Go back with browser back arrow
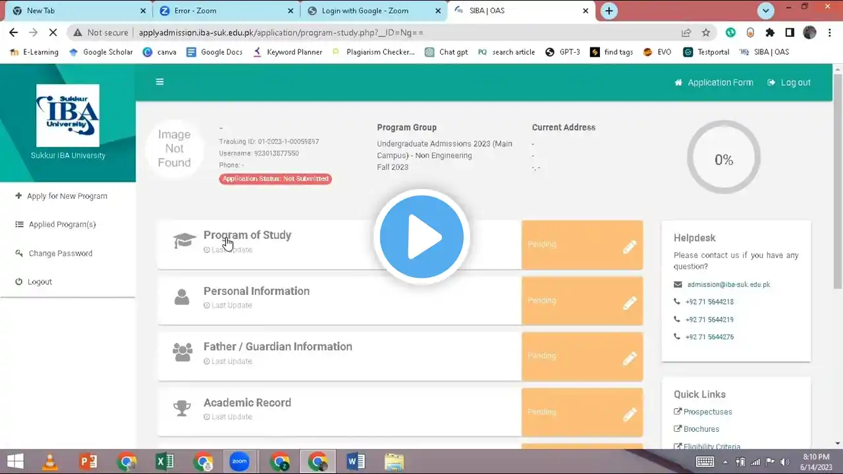This screenshot has width=843, height=474. click(13, 32)
